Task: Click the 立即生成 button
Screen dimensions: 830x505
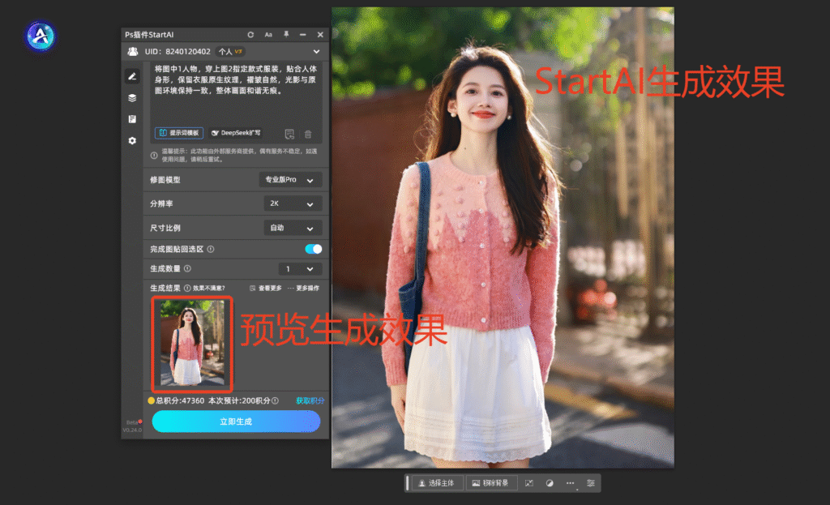Action: [x=236, y=422]
